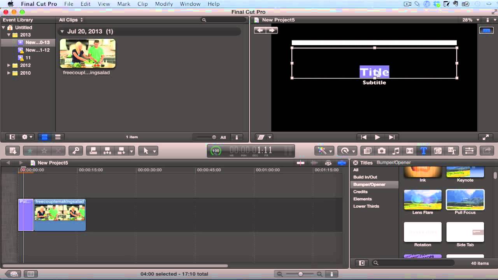This screenshot has width=498, height=280.
Task: Open the viewer 28% zoom dropdown
Action: [x=470, y=20]
